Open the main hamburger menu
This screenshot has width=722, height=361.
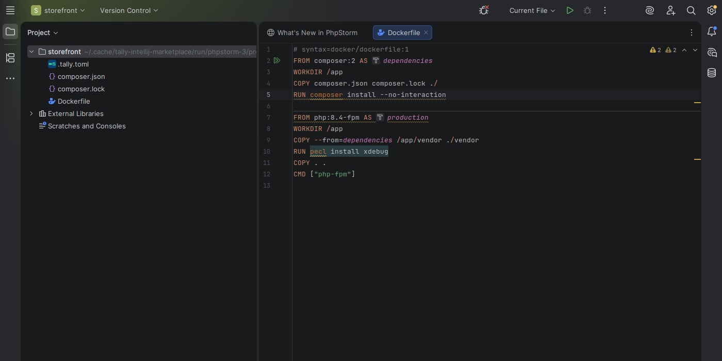tap(10, 10)
